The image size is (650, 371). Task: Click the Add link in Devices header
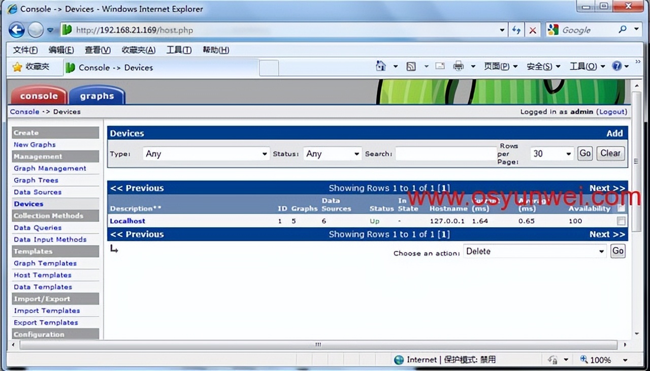[x=614, y=133]
